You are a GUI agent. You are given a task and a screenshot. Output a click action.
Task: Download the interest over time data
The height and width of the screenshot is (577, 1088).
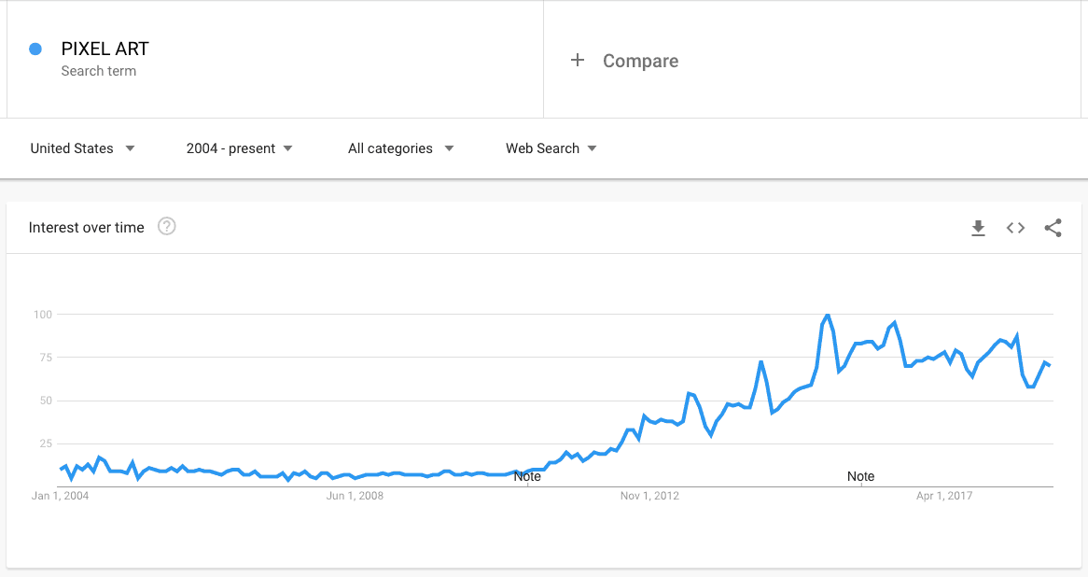(978, 228)
